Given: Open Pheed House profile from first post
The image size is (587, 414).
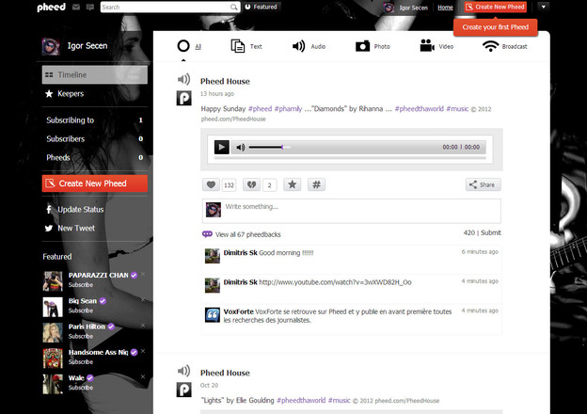Looking at the screenshot, I should (225, 81).
